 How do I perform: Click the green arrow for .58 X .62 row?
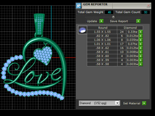pos(140,48)
